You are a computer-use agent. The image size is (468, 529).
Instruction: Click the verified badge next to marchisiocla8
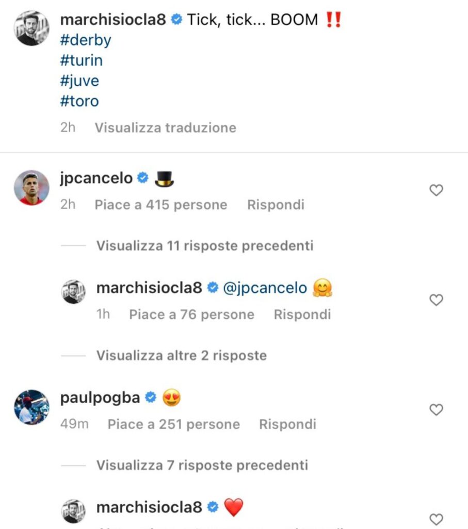tap(177, 20)
